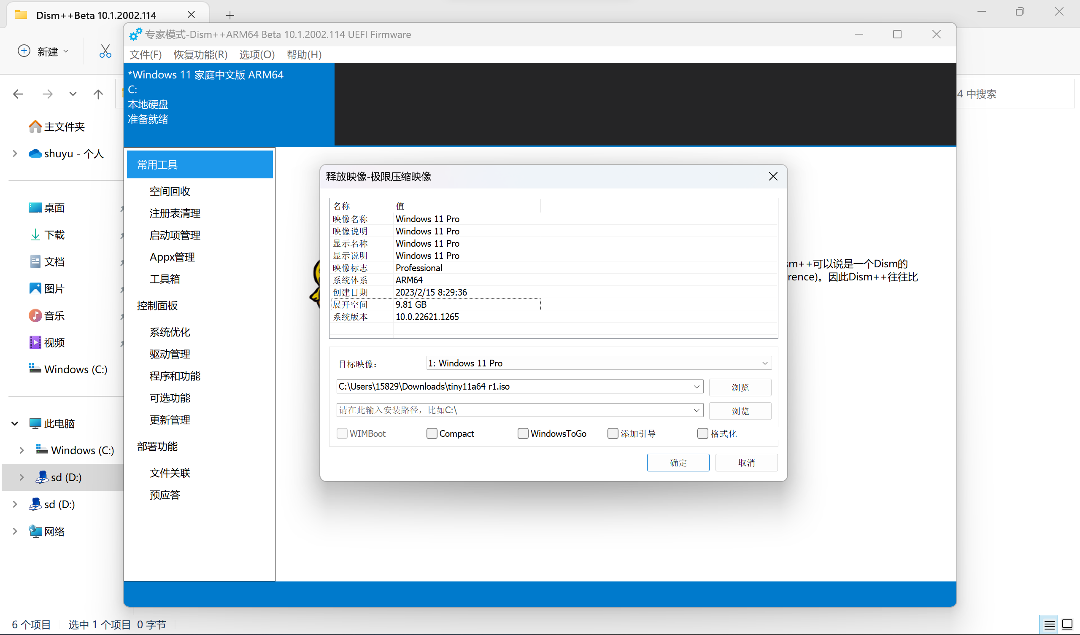Open Appx管理 in the sidebar
Image resolution: width=1080 pixels, height=635 pixels.
tap(172, 257)
